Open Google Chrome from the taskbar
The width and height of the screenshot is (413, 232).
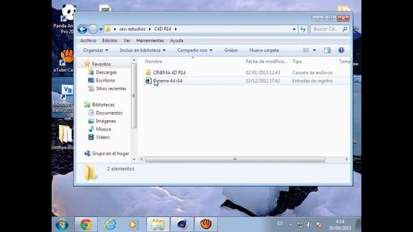[86, 225]
